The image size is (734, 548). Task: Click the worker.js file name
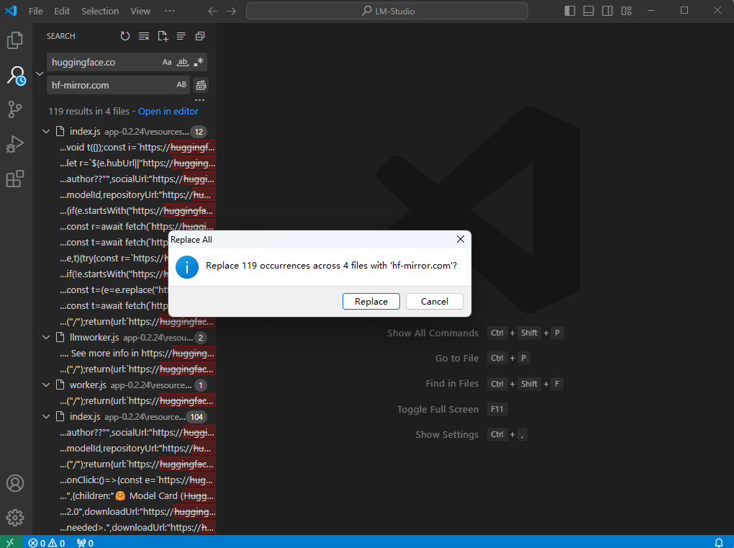coord(88,385)
